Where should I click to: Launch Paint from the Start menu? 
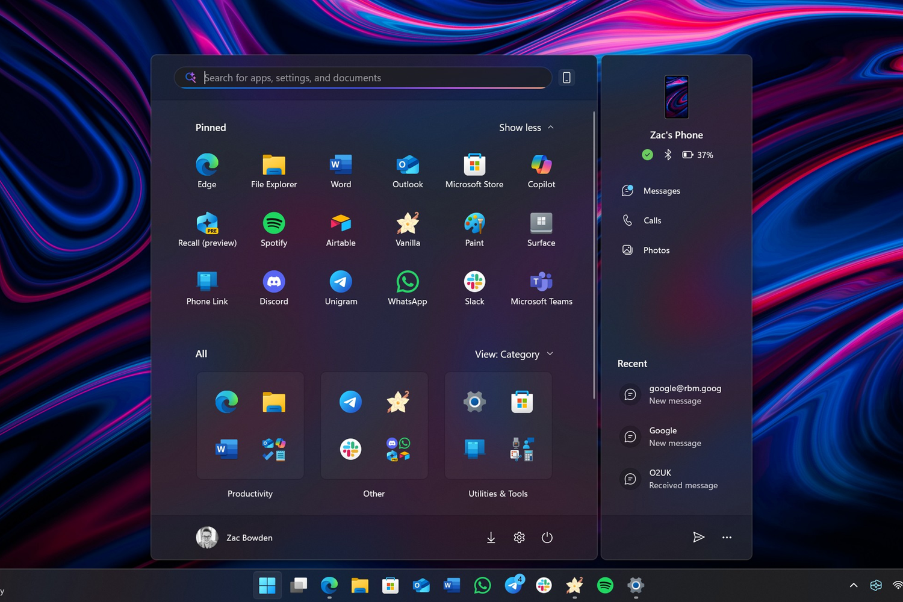click(474, 227)
